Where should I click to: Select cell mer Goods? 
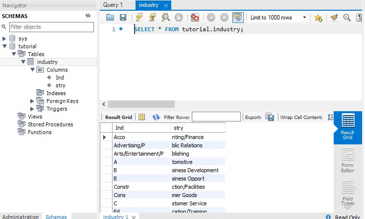click(x=198, y=195)
